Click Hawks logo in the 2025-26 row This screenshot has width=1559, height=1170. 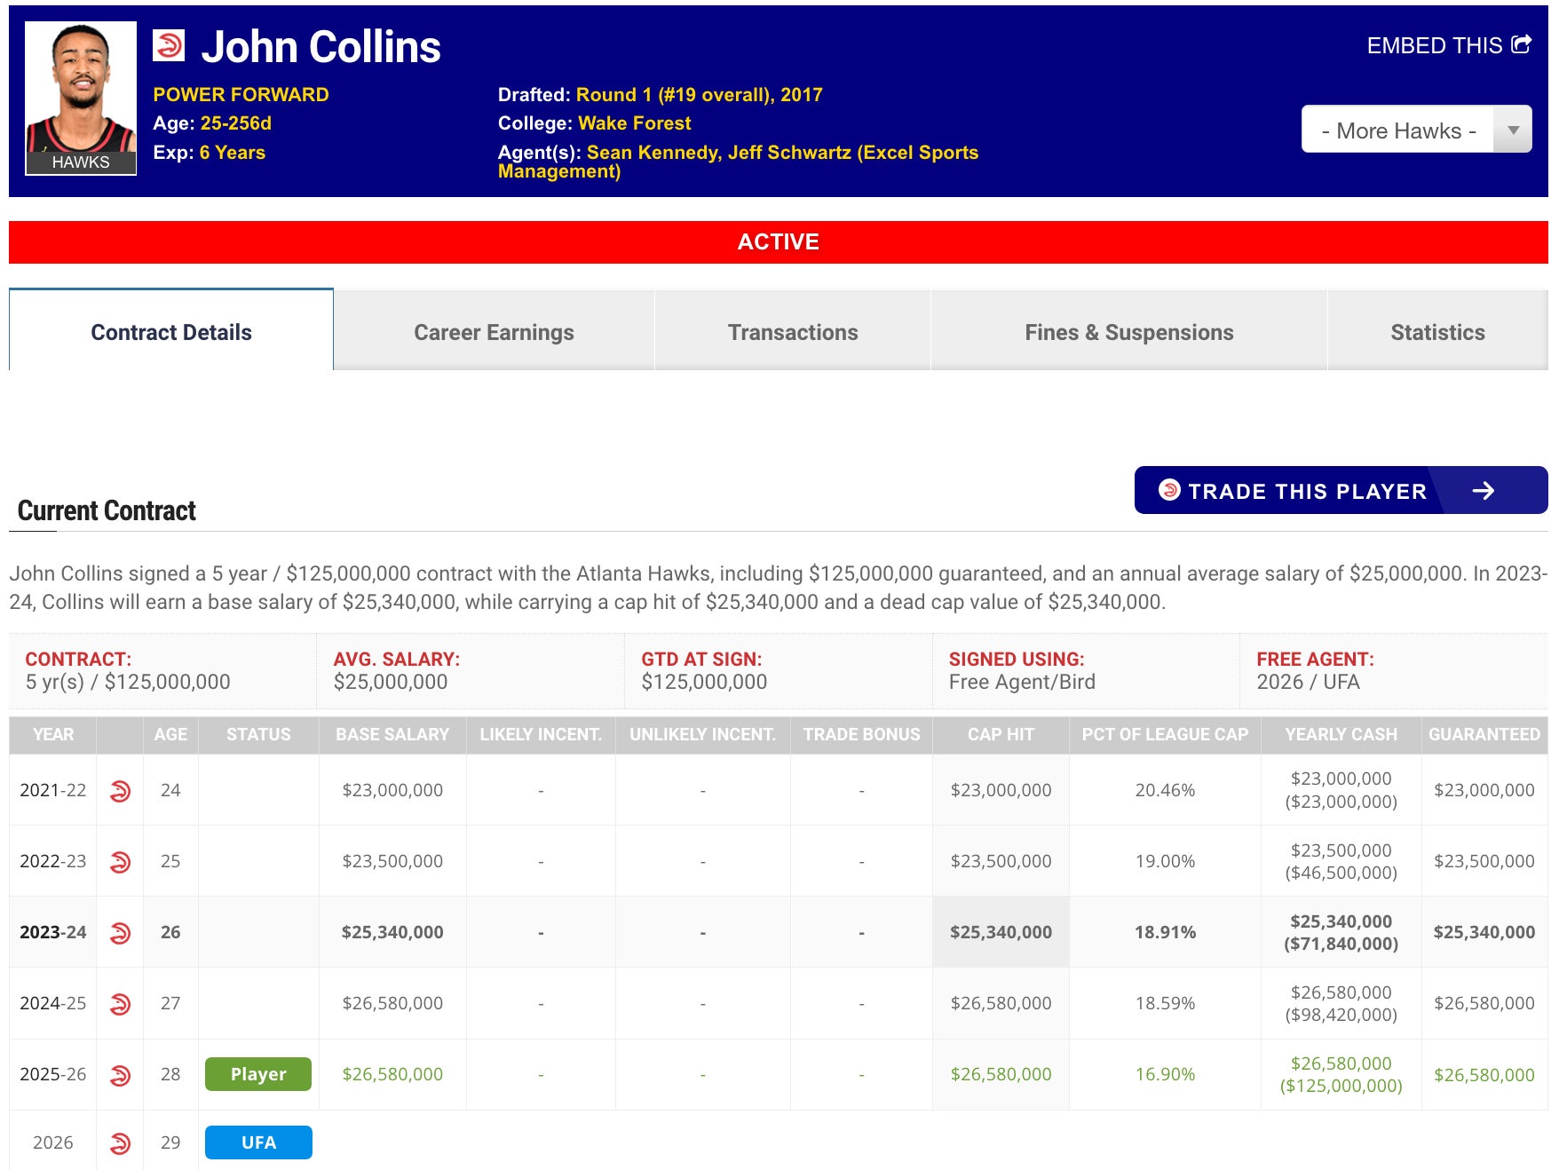coord(120,1074)
